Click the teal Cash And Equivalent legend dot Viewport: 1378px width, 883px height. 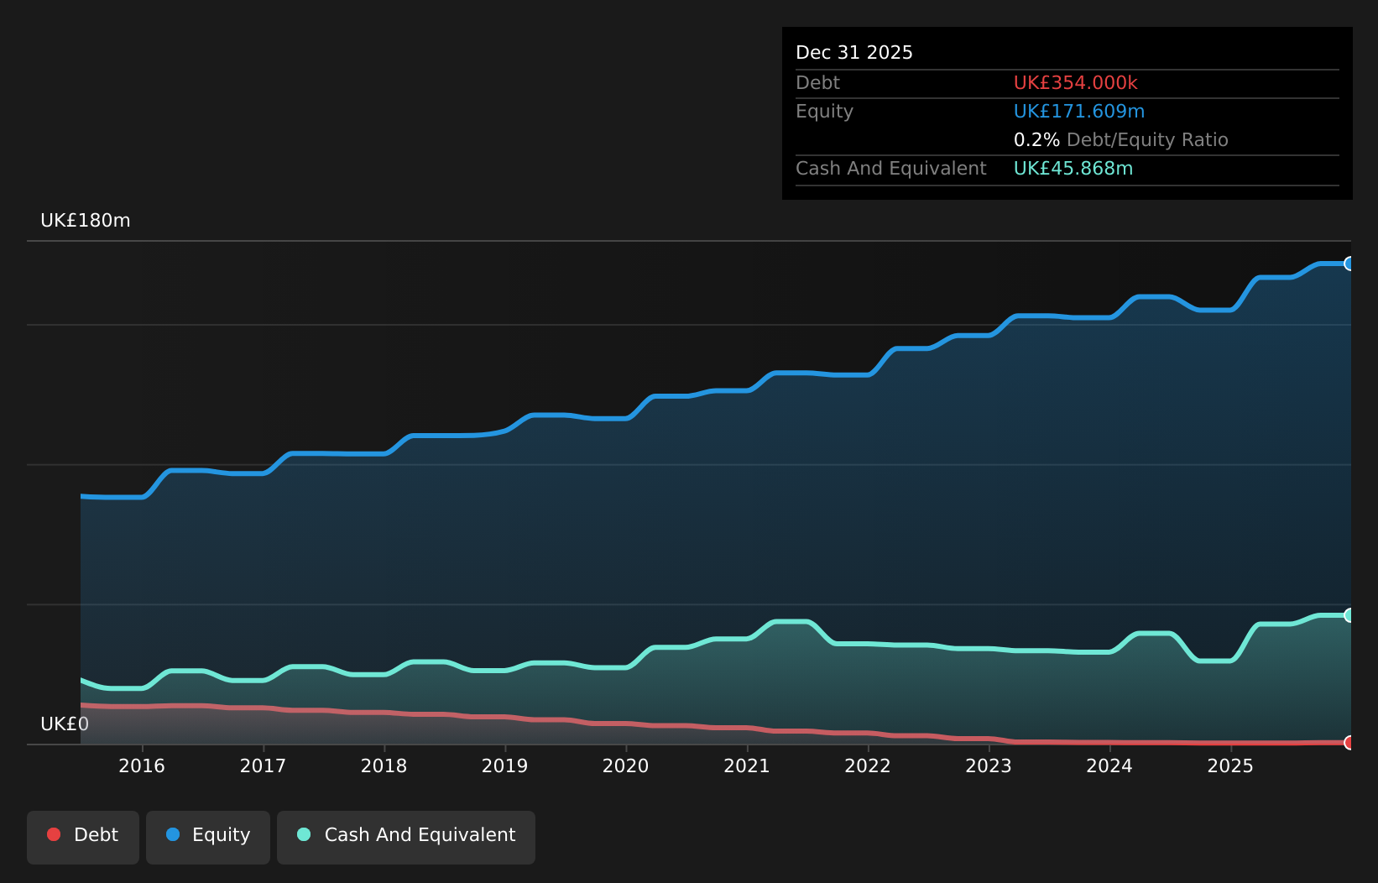point(304,834)
